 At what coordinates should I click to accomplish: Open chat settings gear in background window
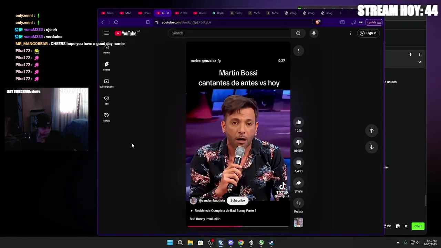coord(406,226)
